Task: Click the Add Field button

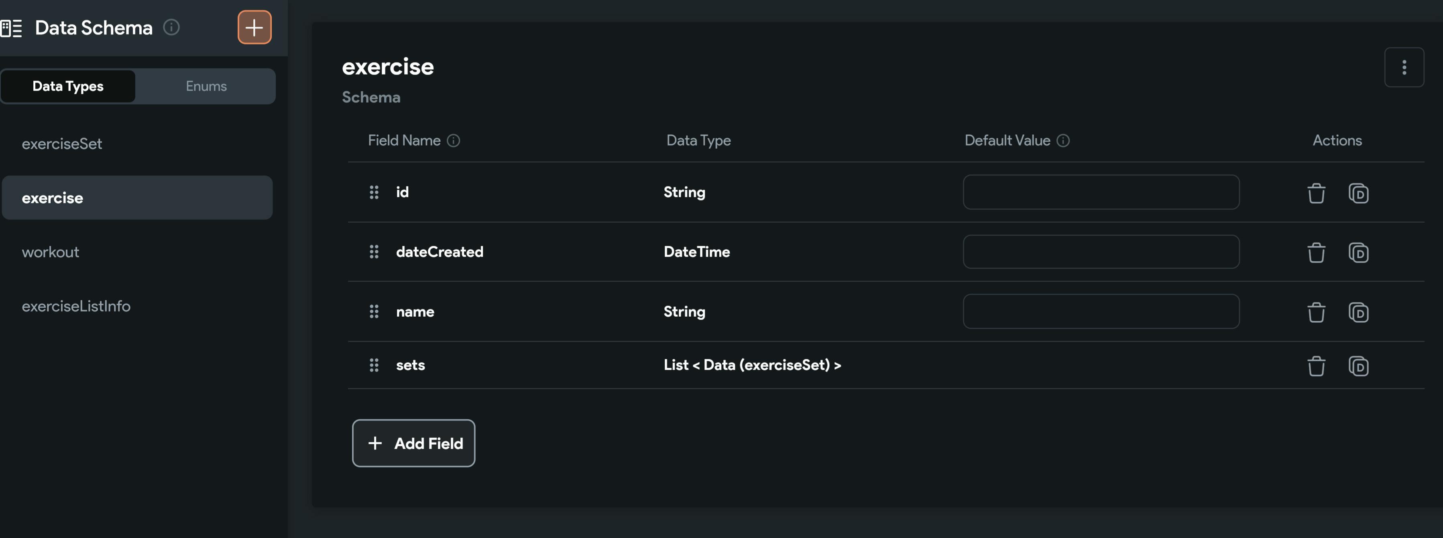Action: (413, 443)
